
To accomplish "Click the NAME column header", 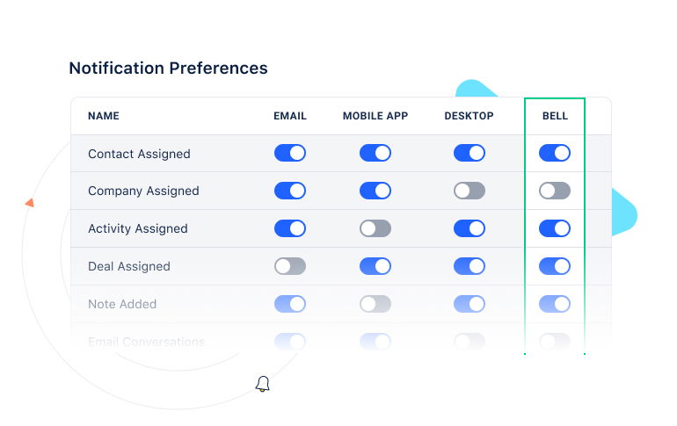I will click(x=104, y=116).
